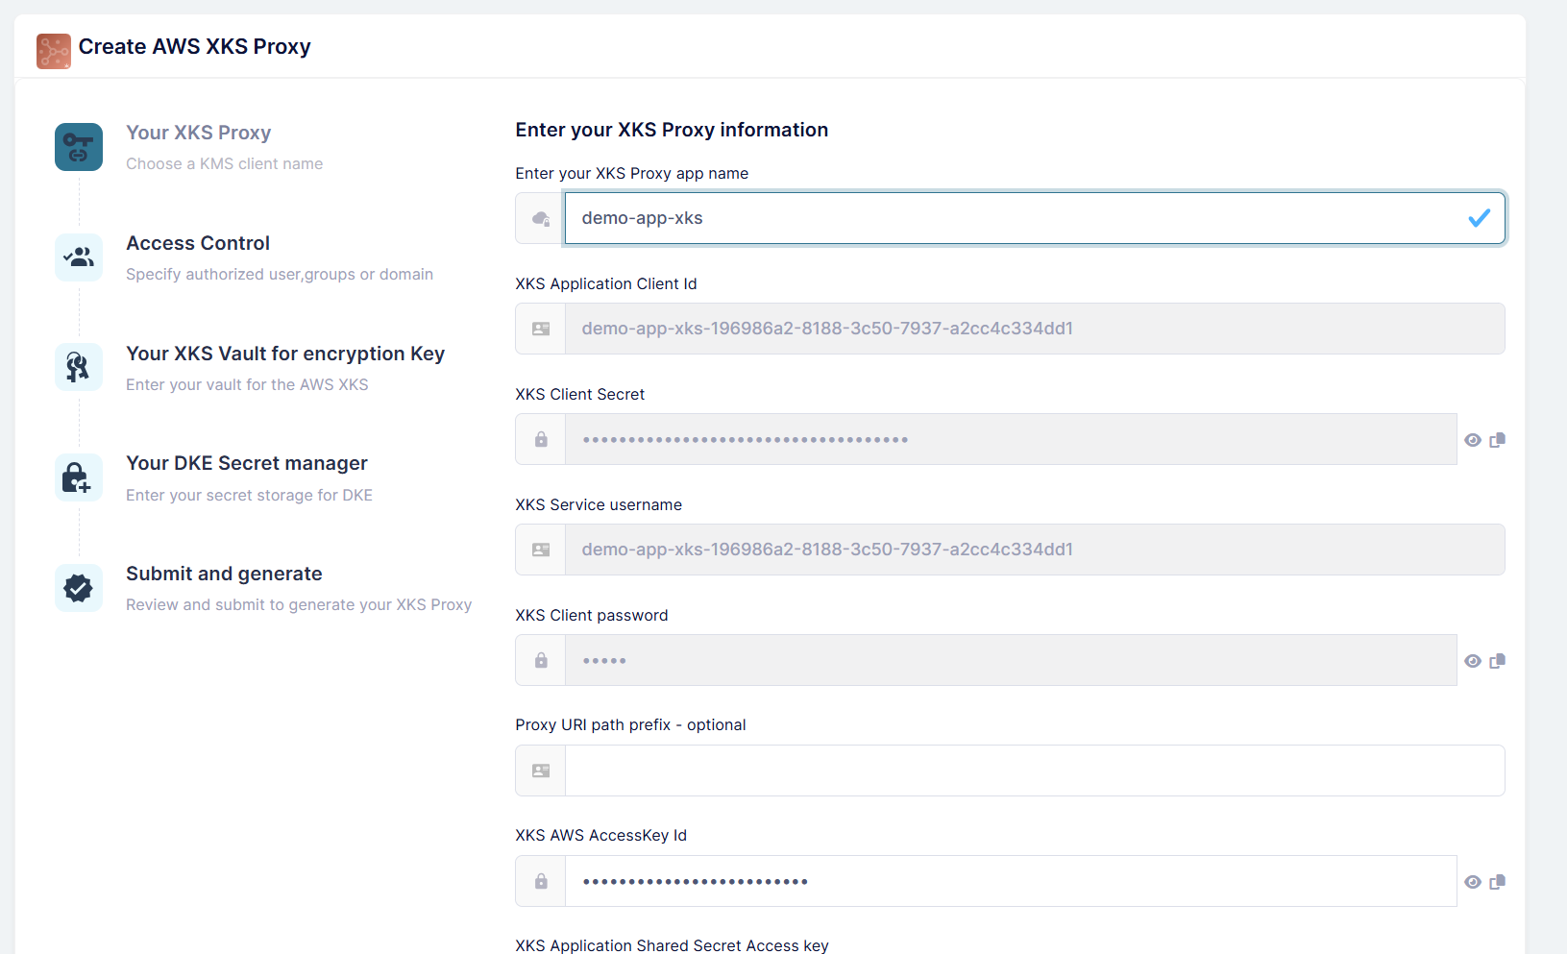The width and height of the screenshot is (1567, 954).
Task: Click the XKS Service username field
Action: 1035,550
